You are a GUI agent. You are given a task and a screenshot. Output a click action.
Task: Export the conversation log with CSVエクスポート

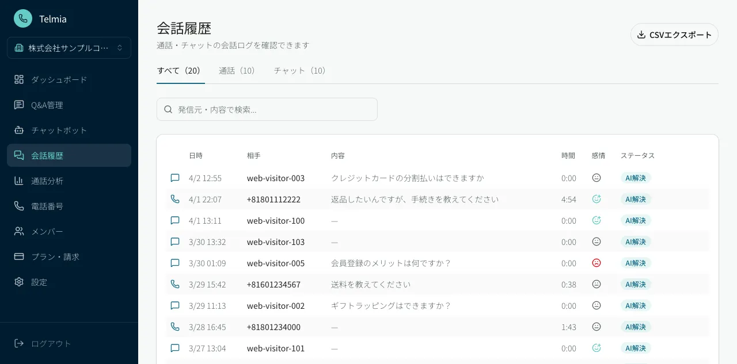click(x=674, y=35)
